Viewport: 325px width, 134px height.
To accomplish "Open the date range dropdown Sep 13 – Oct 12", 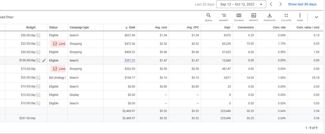I will tap(241, 4).
